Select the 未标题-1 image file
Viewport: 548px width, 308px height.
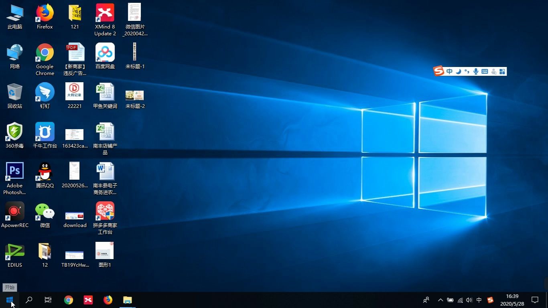pyautogui.click(x=135, y=57)
